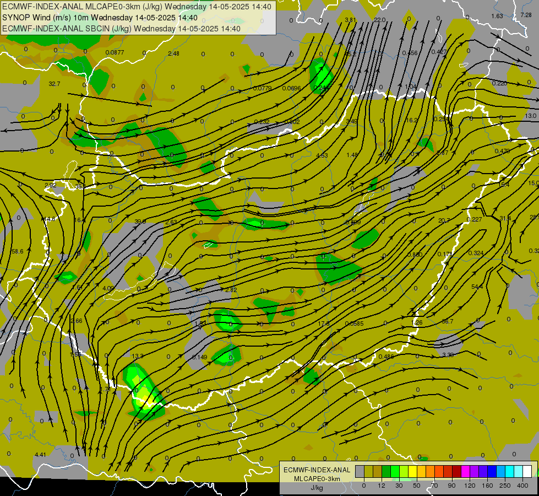Image resolution: width=539 pixels, height=496 pixels.
Task: Click the 20.7 grid value
Action: click(444, 220)
